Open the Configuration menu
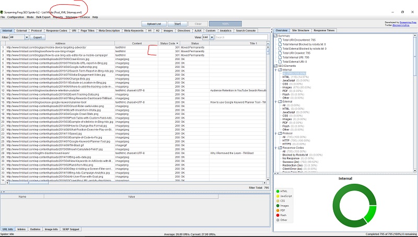418x237 pixels. pyautogui.click(x=16, y=17)
